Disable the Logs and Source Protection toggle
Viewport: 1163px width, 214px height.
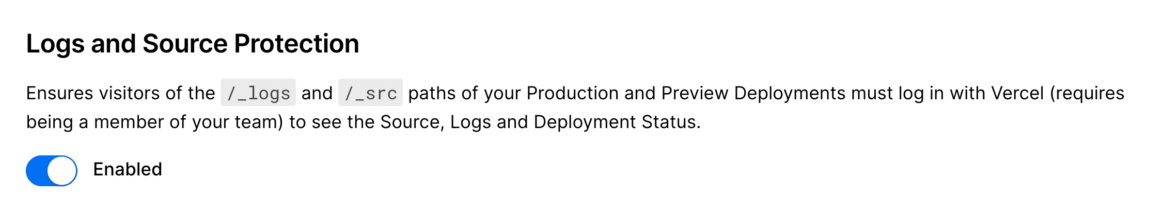52,171
